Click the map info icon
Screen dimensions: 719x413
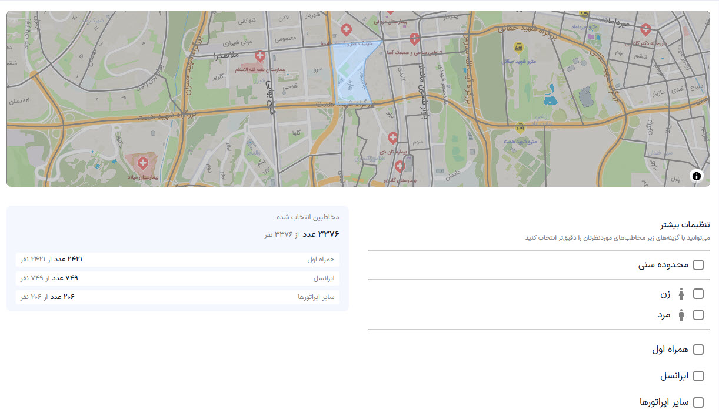697,176
